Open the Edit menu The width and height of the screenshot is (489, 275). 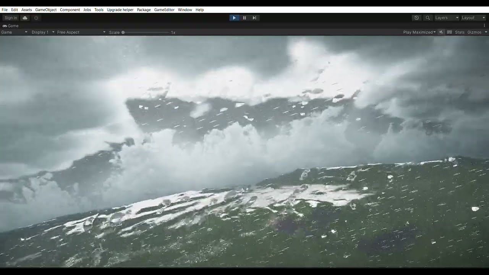pos(15,10)
